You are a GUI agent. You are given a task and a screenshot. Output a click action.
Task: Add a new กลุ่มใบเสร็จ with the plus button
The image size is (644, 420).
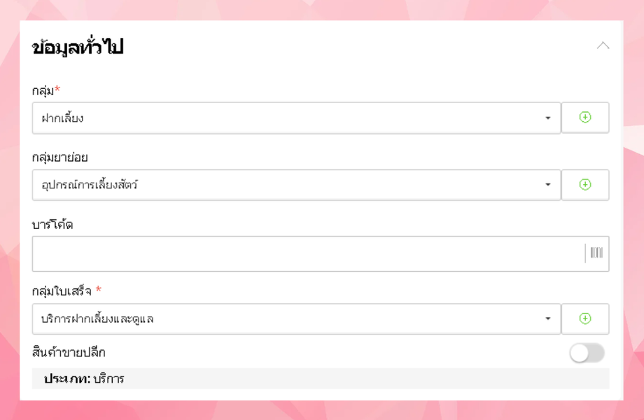pyautogui.click(x=585, y=319)
